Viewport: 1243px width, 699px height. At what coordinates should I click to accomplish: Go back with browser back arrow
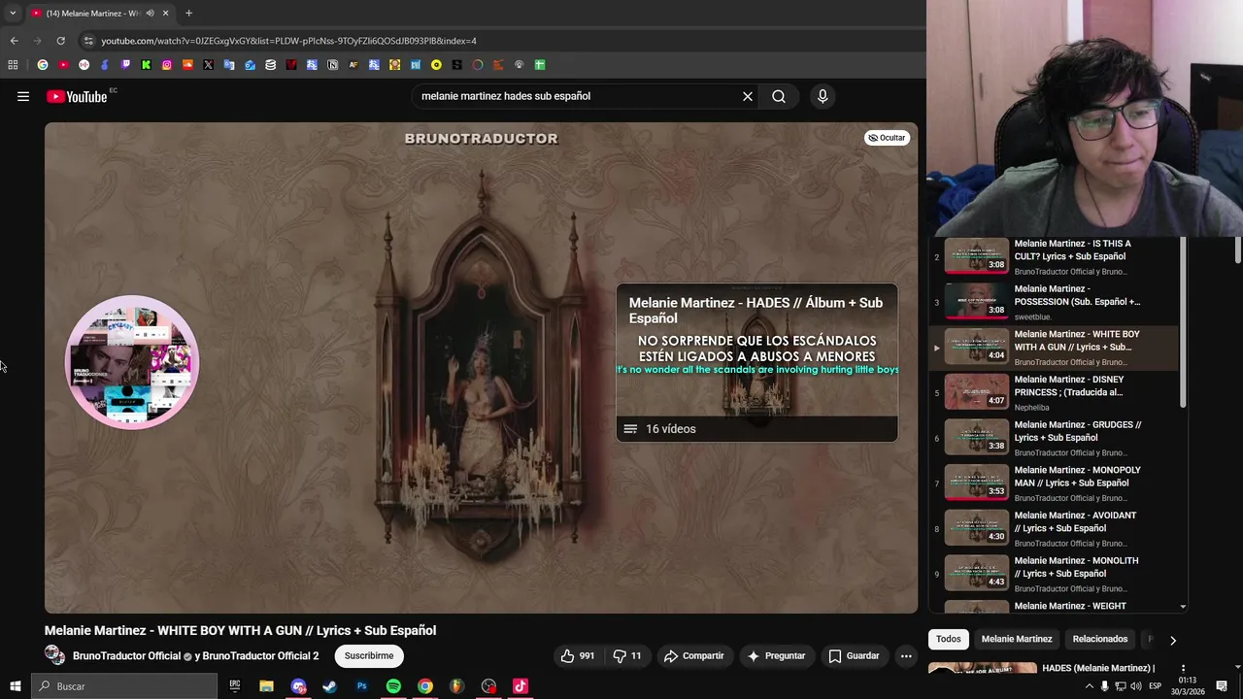pos(14,41)
